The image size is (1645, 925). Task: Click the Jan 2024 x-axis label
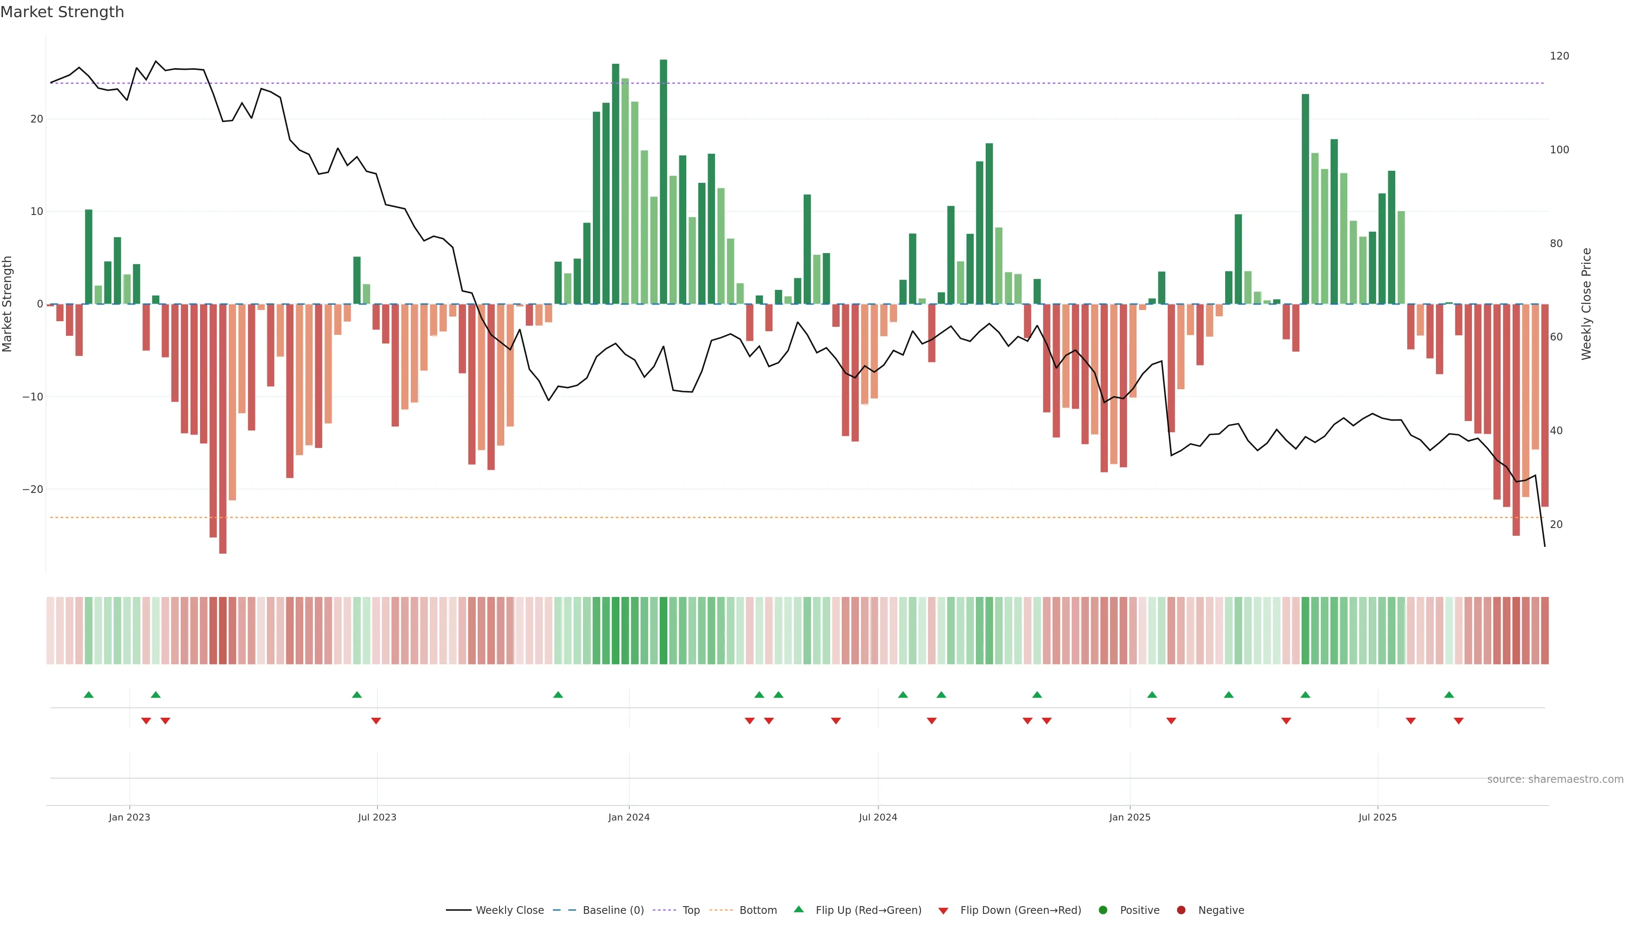click(628, 818)
